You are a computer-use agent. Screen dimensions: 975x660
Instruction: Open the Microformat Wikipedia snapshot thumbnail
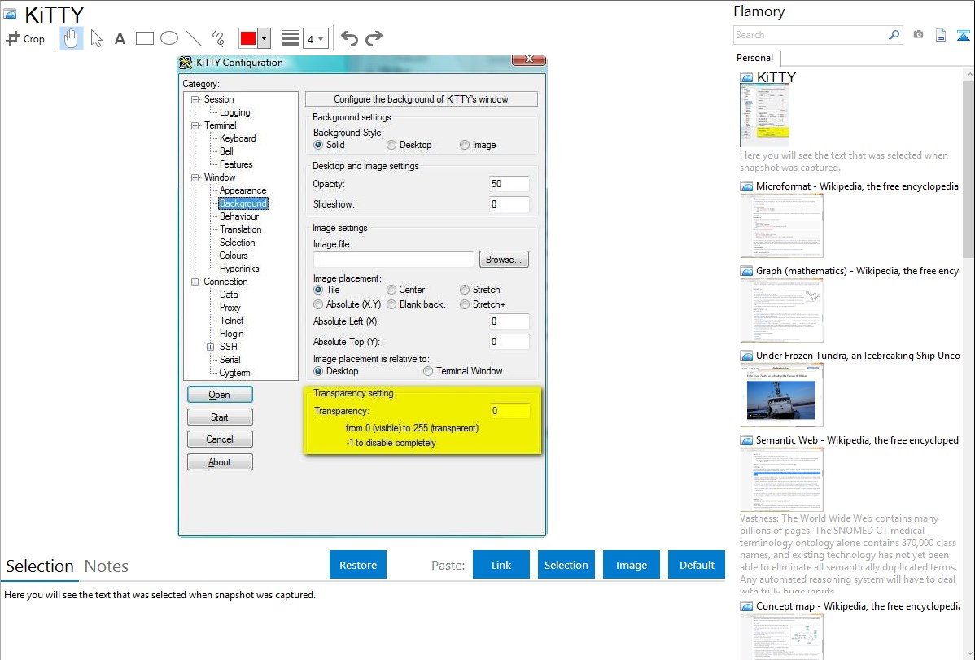[781, 225]
